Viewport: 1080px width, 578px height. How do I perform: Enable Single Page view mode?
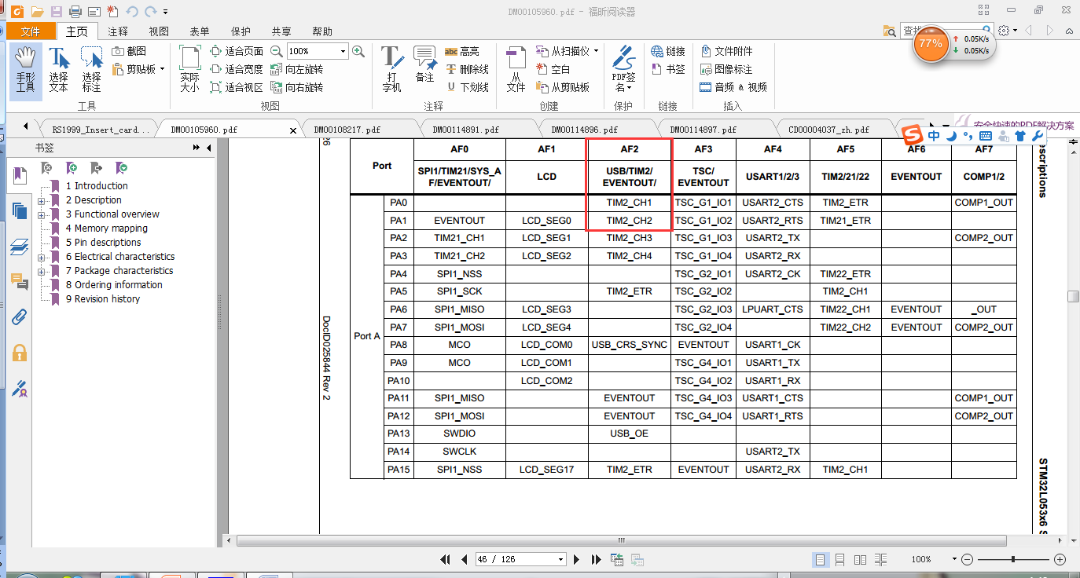pos(821,560)
